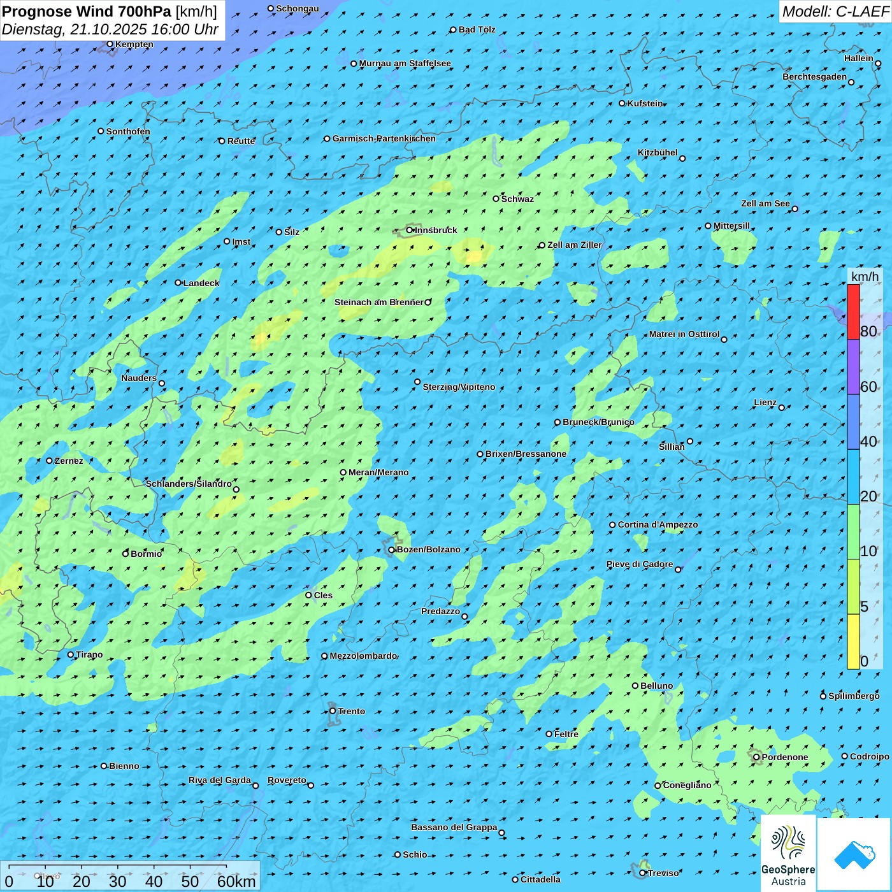Pick the Trento city marker dot
The image size is (892, 892).
tap(333, 711)
